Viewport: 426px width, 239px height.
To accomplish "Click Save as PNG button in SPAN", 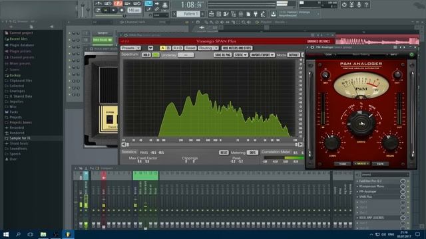I will coord(223,54).
